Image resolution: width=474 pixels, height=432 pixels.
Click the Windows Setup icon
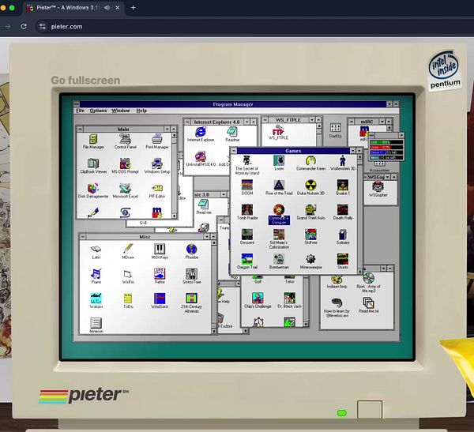(157, 166)
